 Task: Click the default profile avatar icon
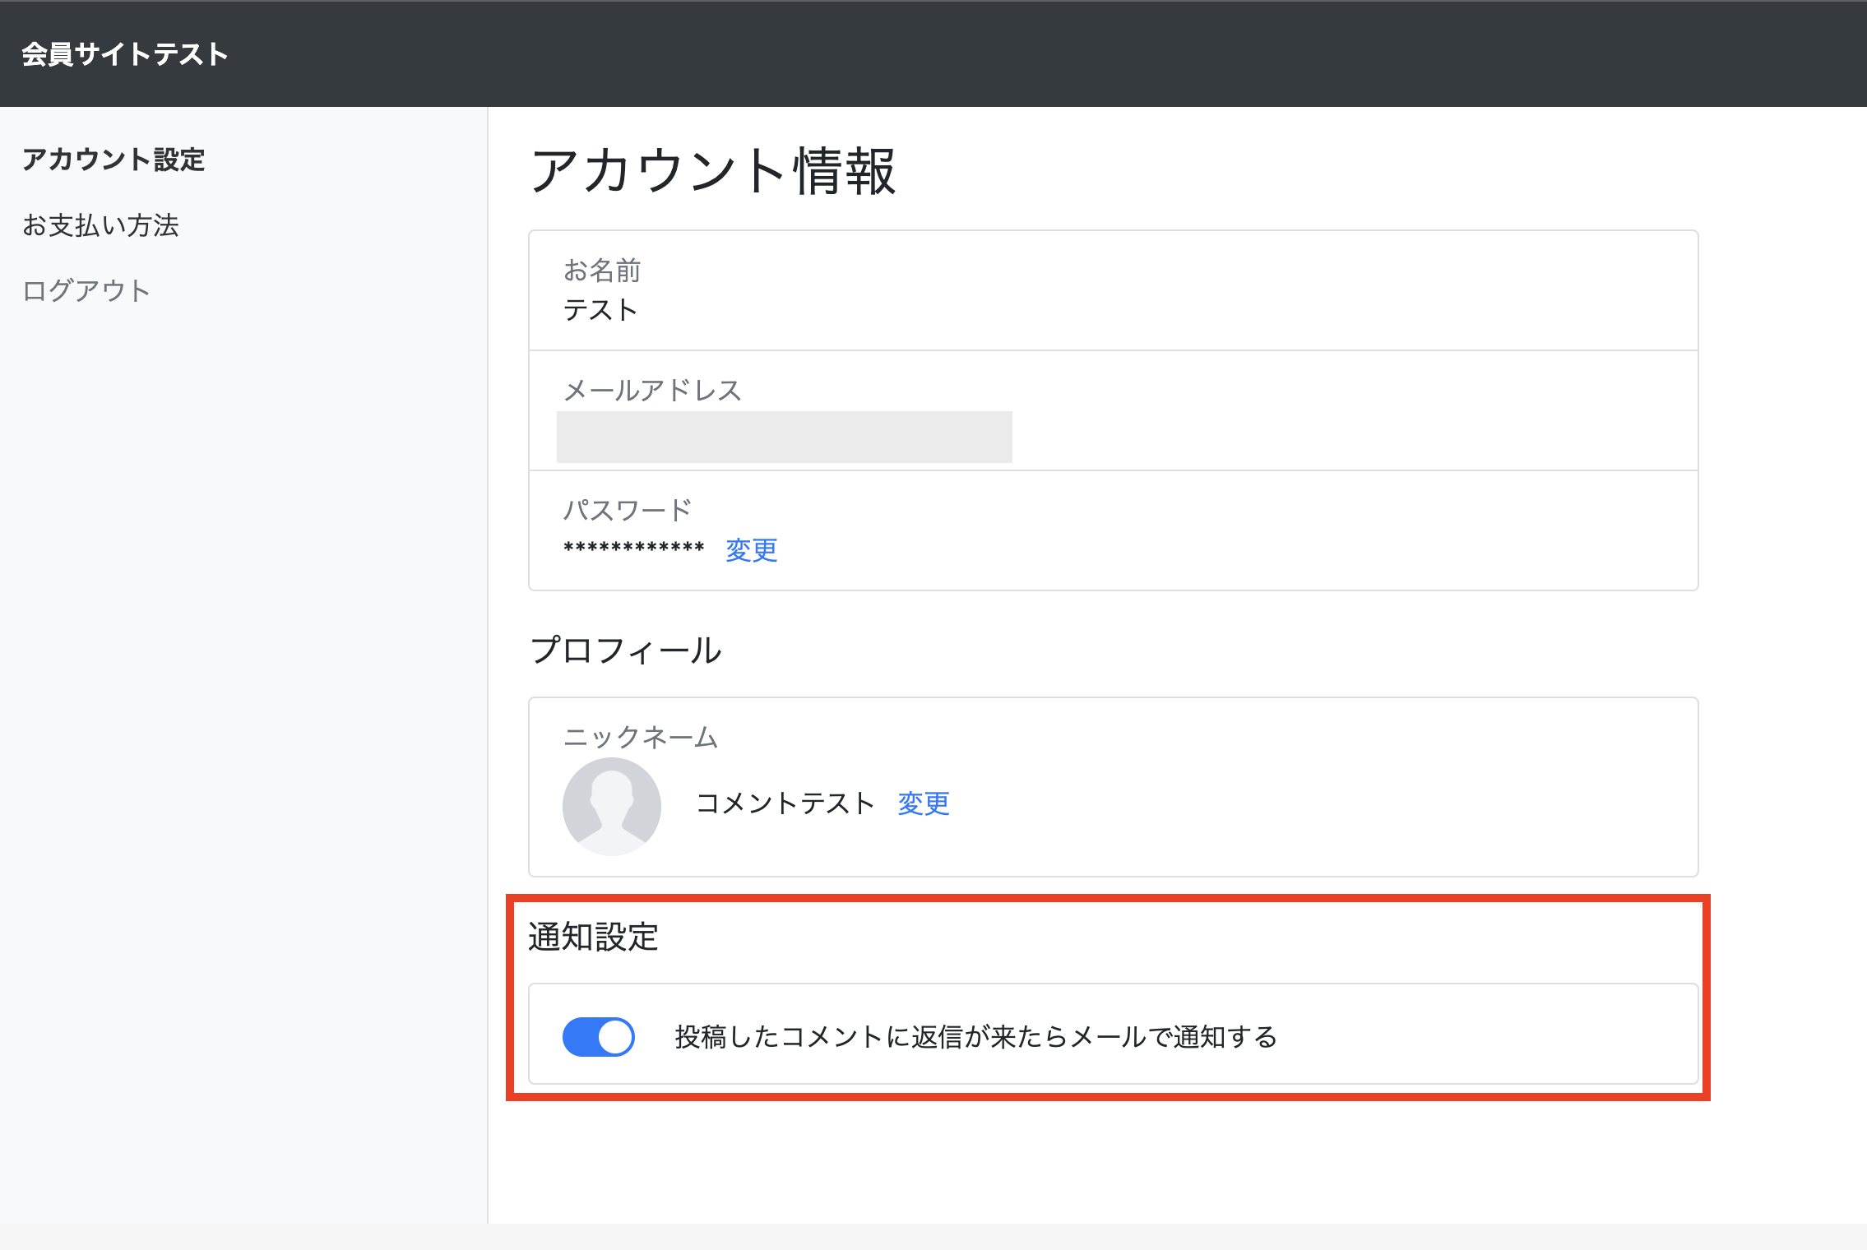pyautogui.click(x=611, y=806)
